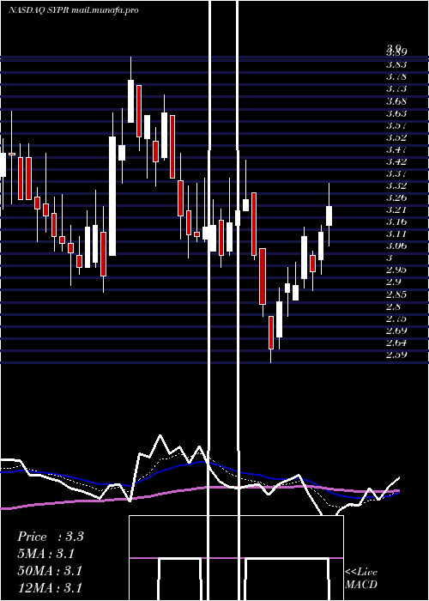Viewport: 429px width, 601px height.
Task: Click the 3.16 price axis label
Action: 396,222
